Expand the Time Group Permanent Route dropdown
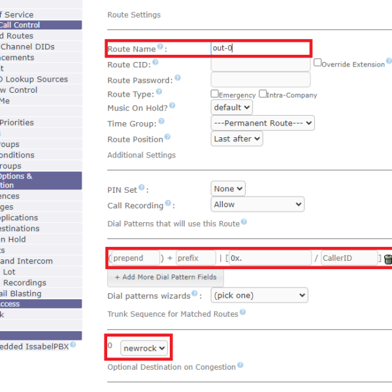The height and width of the screenshot is (392, 392). (263, 122)
